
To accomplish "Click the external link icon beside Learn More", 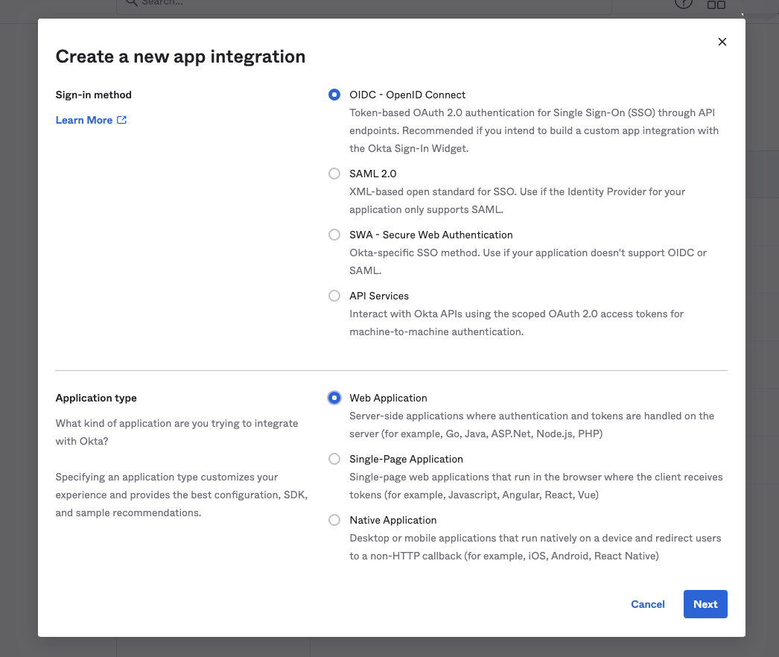I will (x=121, y=120).
